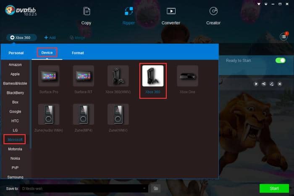Select the Surface Pro device profile

tap(49, 80)
